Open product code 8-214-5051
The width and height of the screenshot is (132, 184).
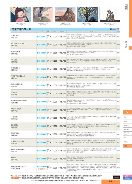tap(41, 37)
